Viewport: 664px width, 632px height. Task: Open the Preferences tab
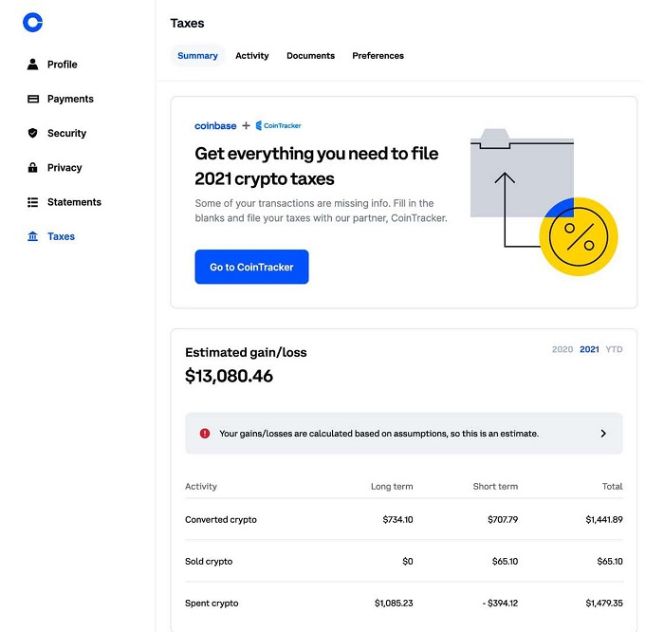pos(378,56)
